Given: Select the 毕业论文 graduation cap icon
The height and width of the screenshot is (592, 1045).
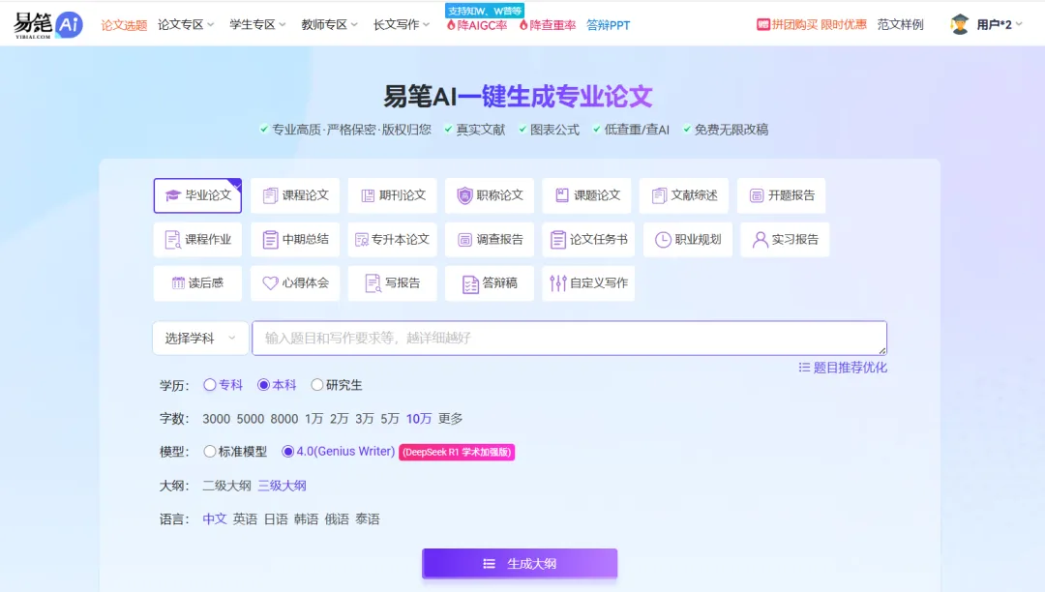Looking at the screenshot, I should click(173, 195).
